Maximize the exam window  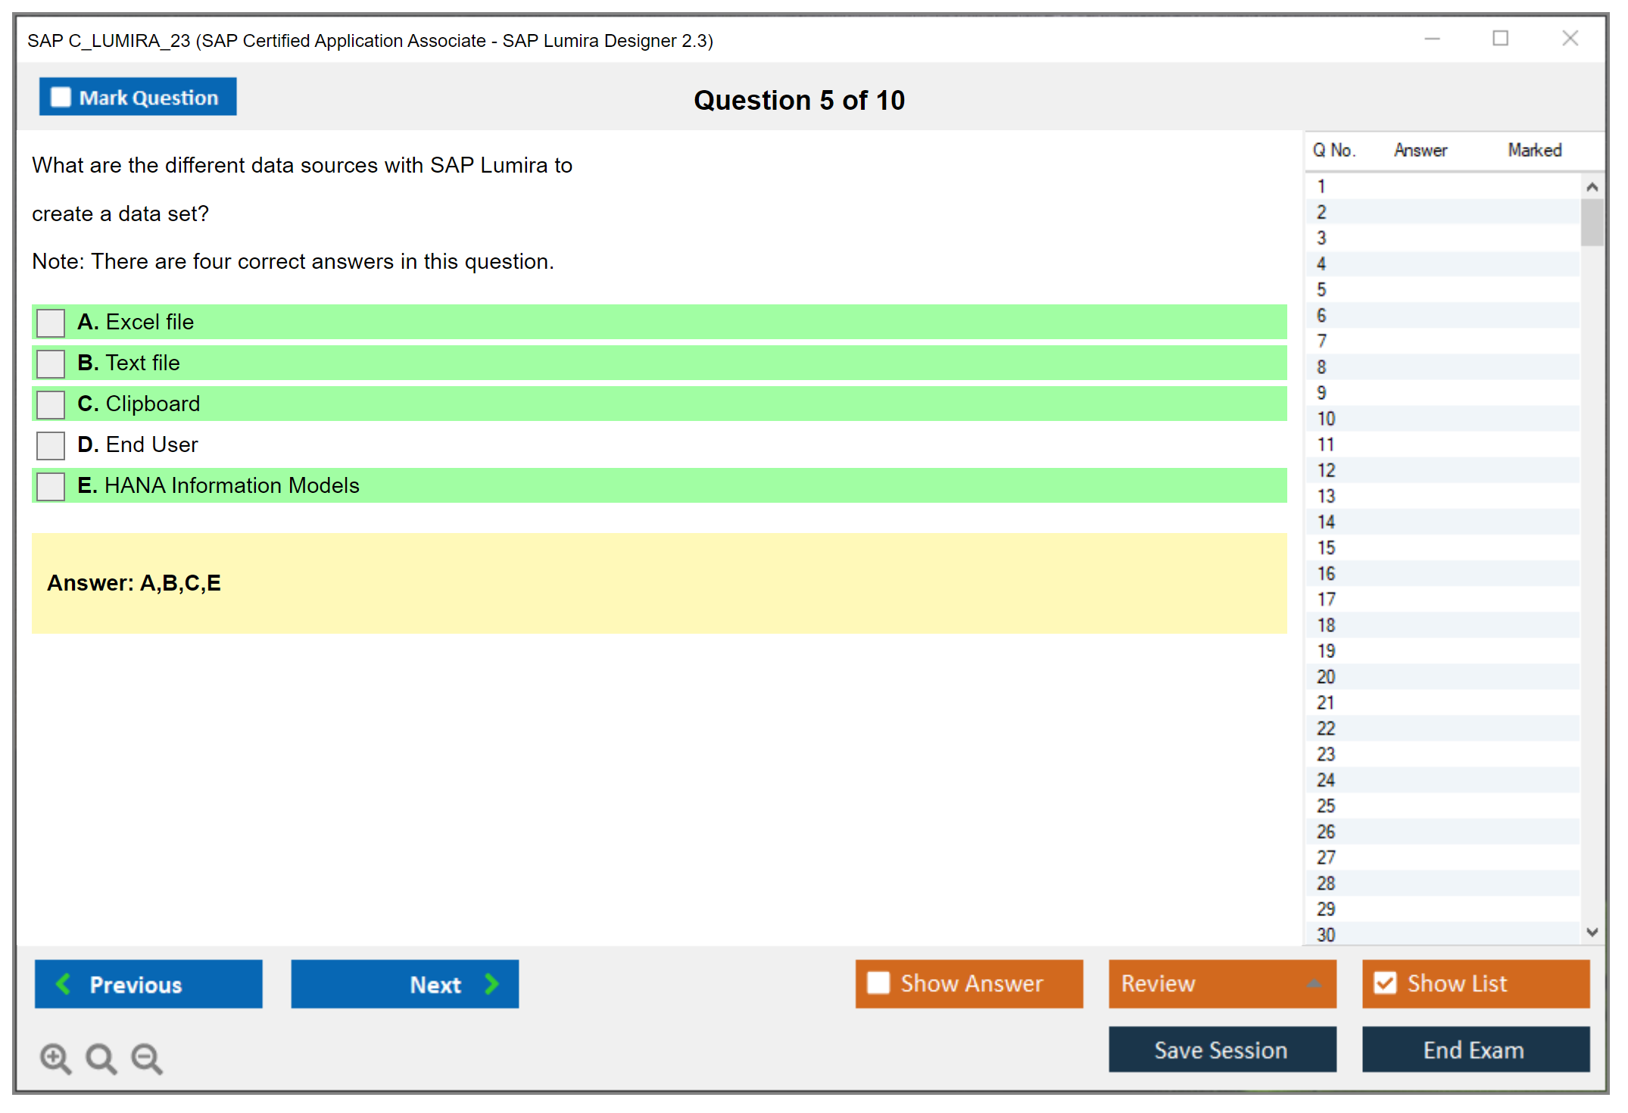[1500, 39]
